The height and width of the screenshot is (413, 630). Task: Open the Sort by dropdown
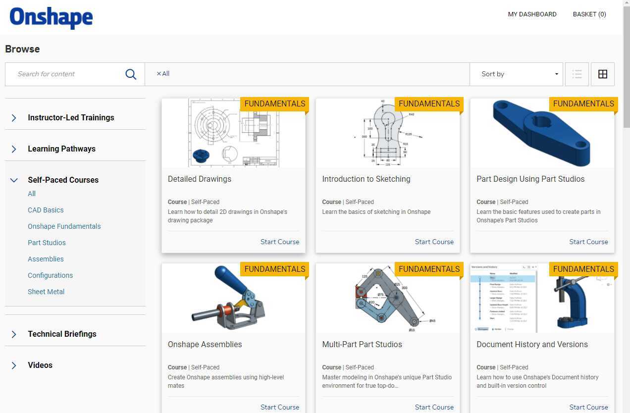pos(517,74)
